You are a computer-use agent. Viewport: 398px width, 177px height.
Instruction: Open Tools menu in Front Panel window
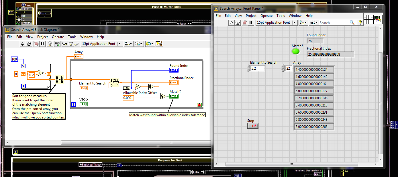coord(281,16)
